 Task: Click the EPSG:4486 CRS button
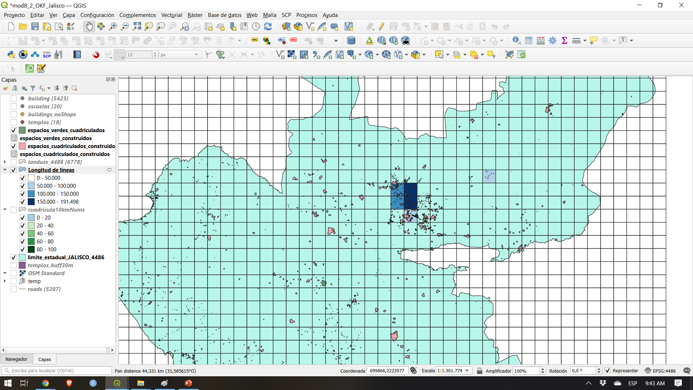point(660,370)
